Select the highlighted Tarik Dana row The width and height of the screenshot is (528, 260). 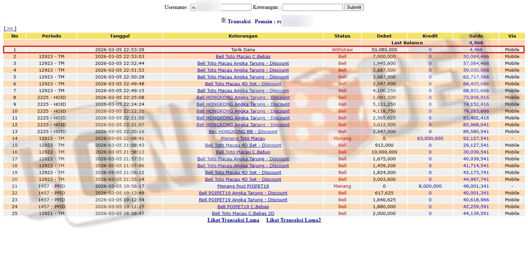[x=243, y=49]
